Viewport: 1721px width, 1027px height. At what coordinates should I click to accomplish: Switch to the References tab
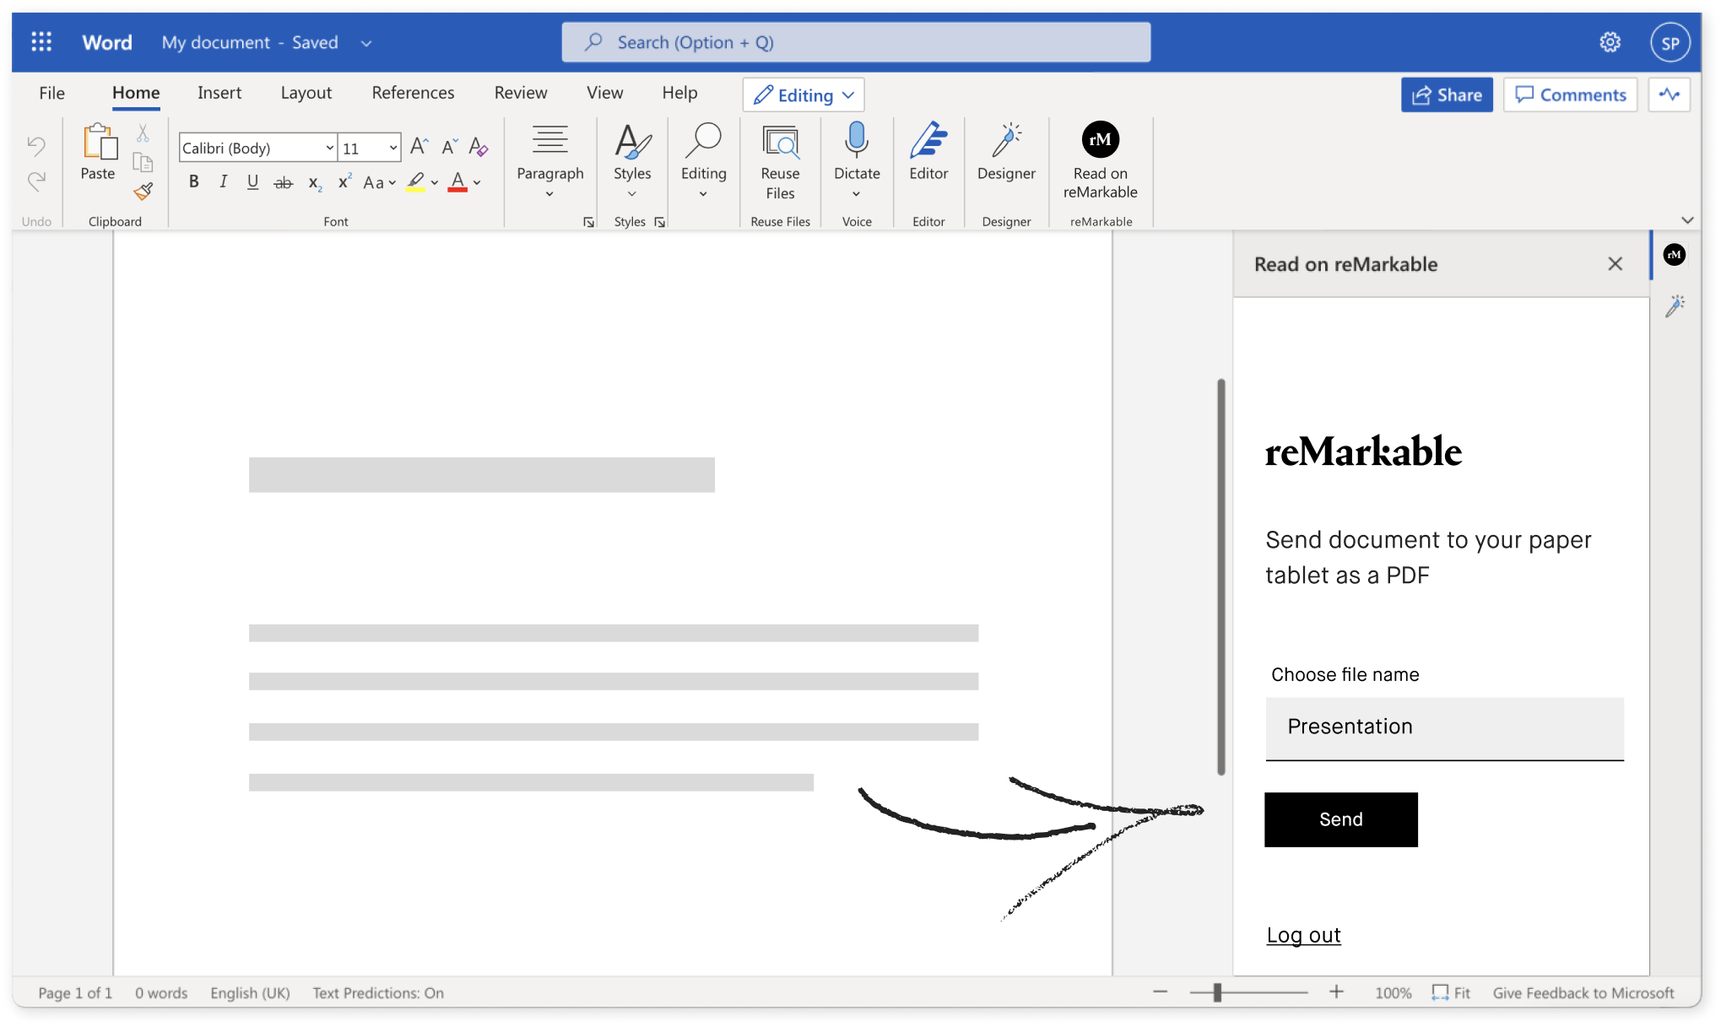(413, 93)
